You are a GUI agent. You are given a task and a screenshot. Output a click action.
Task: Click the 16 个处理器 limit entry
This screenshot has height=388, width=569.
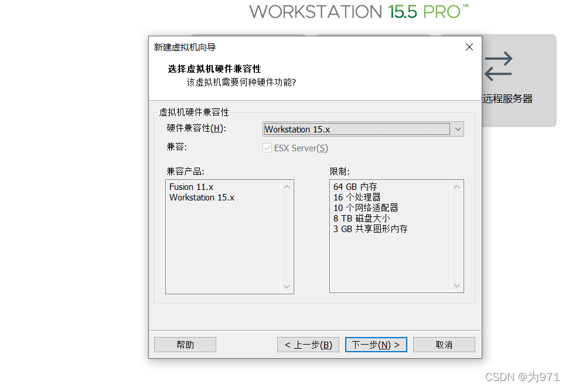[x=357, y=198]
